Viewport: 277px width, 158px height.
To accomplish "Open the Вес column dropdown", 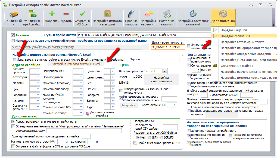I will click(113, 83).
